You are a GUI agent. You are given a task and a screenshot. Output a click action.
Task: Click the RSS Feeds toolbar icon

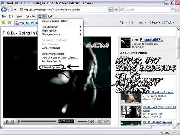click(131, 23)
